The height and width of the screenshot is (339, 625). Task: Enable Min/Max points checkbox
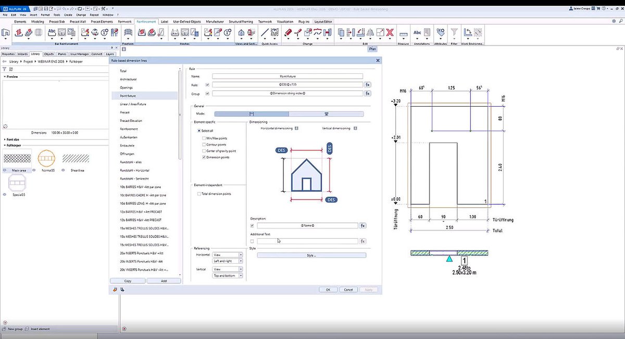[204, 138]
